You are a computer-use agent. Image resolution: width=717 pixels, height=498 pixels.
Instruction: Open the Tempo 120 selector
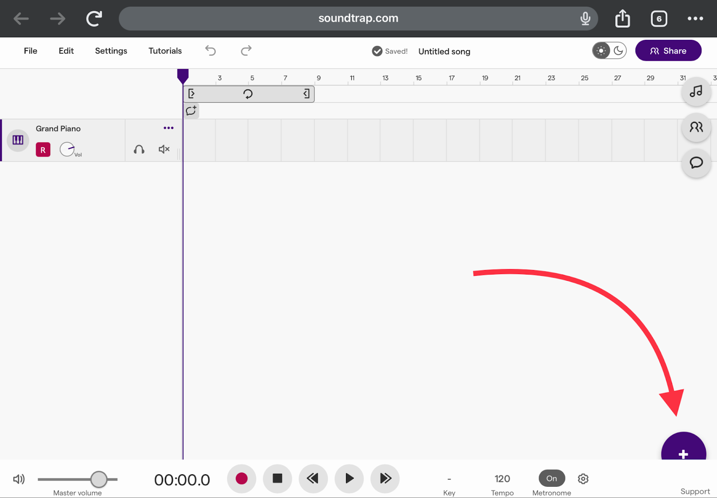tap(502, 479)
